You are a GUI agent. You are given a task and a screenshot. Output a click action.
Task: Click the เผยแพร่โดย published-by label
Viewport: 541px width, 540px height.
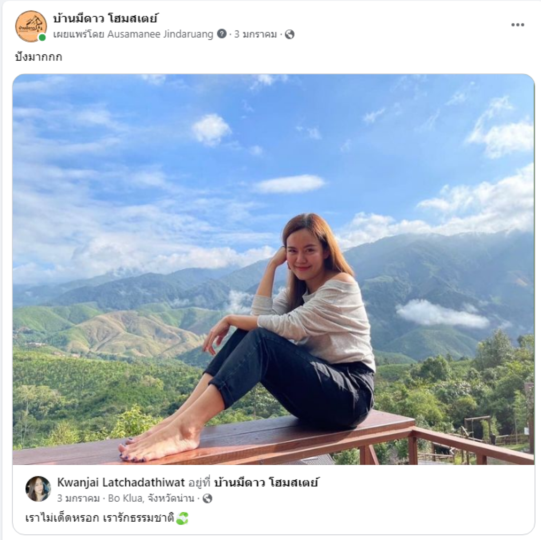pos(79,34)
